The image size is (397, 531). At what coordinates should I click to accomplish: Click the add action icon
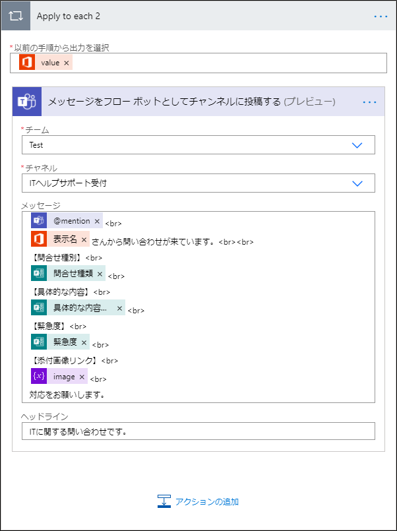(x=164, y=501)
